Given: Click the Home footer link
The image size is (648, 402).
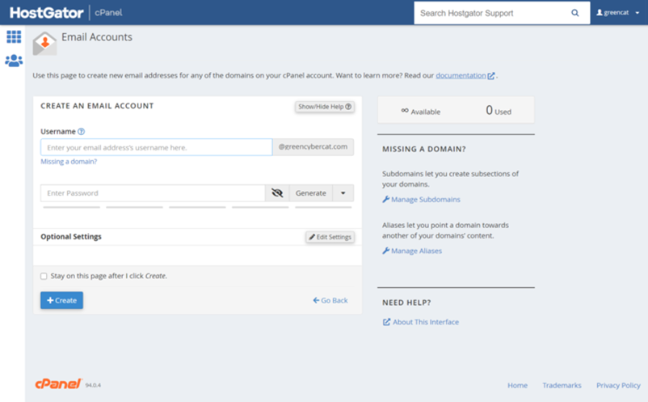Looking at the screenshot, I should click(517, 386).
